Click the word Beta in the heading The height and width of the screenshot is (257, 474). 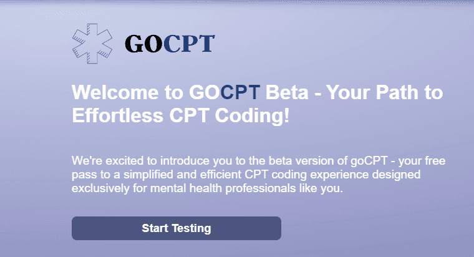(287, 92)
